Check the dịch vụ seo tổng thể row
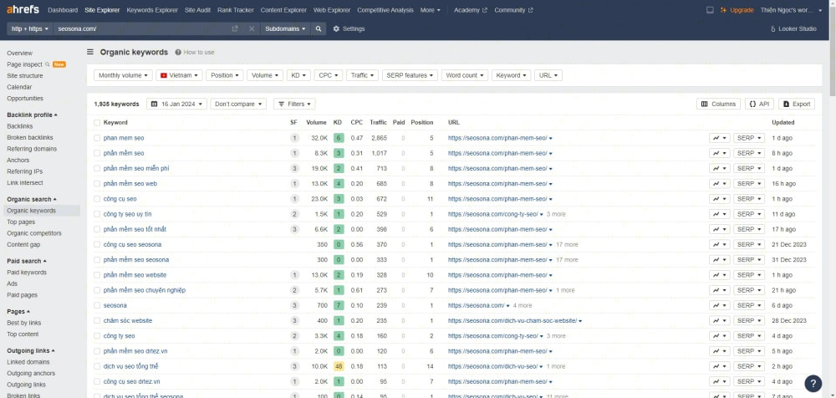Image resolution: width=836 pixels, height=398 pixels. 97,366
